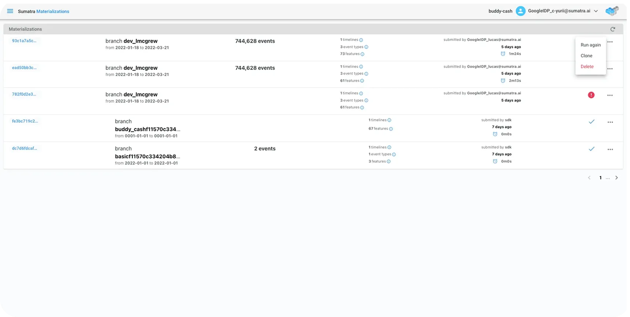Click the red error status icon
This screenshot has width=630, height=317.
[x=591, y=95]
